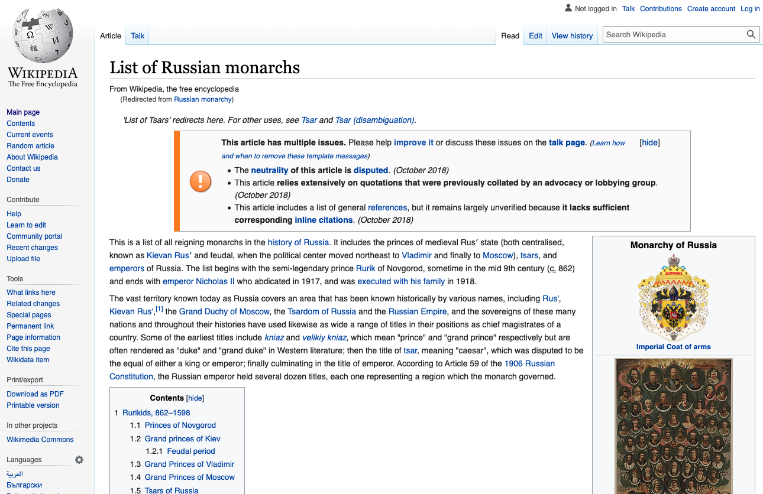Viewport: 763px width, 494px height.
Task: Click the emperor Nicholas II link
Action: click(x=199, y=281)
